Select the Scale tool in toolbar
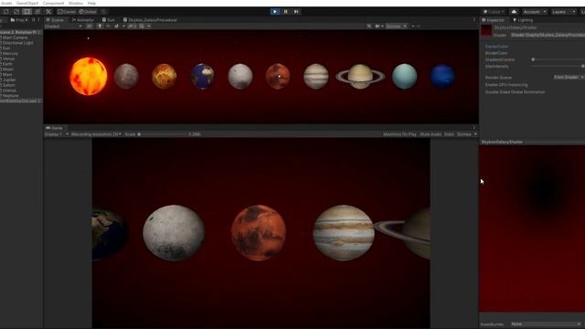 click(16, 12)
